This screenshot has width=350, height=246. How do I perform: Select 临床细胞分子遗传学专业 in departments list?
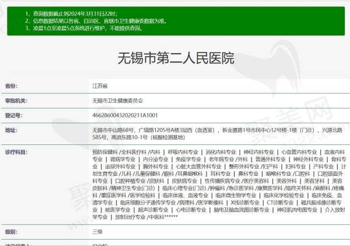[x=148, y=203]
